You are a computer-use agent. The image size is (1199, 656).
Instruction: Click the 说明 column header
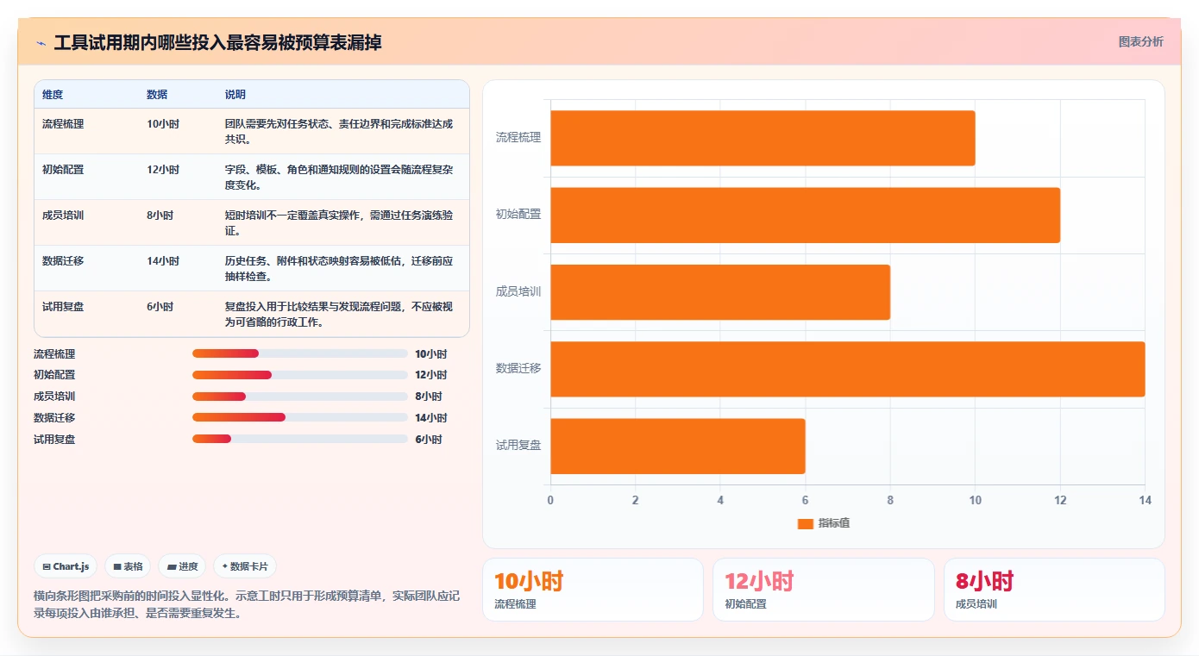(x=235, y=94)
